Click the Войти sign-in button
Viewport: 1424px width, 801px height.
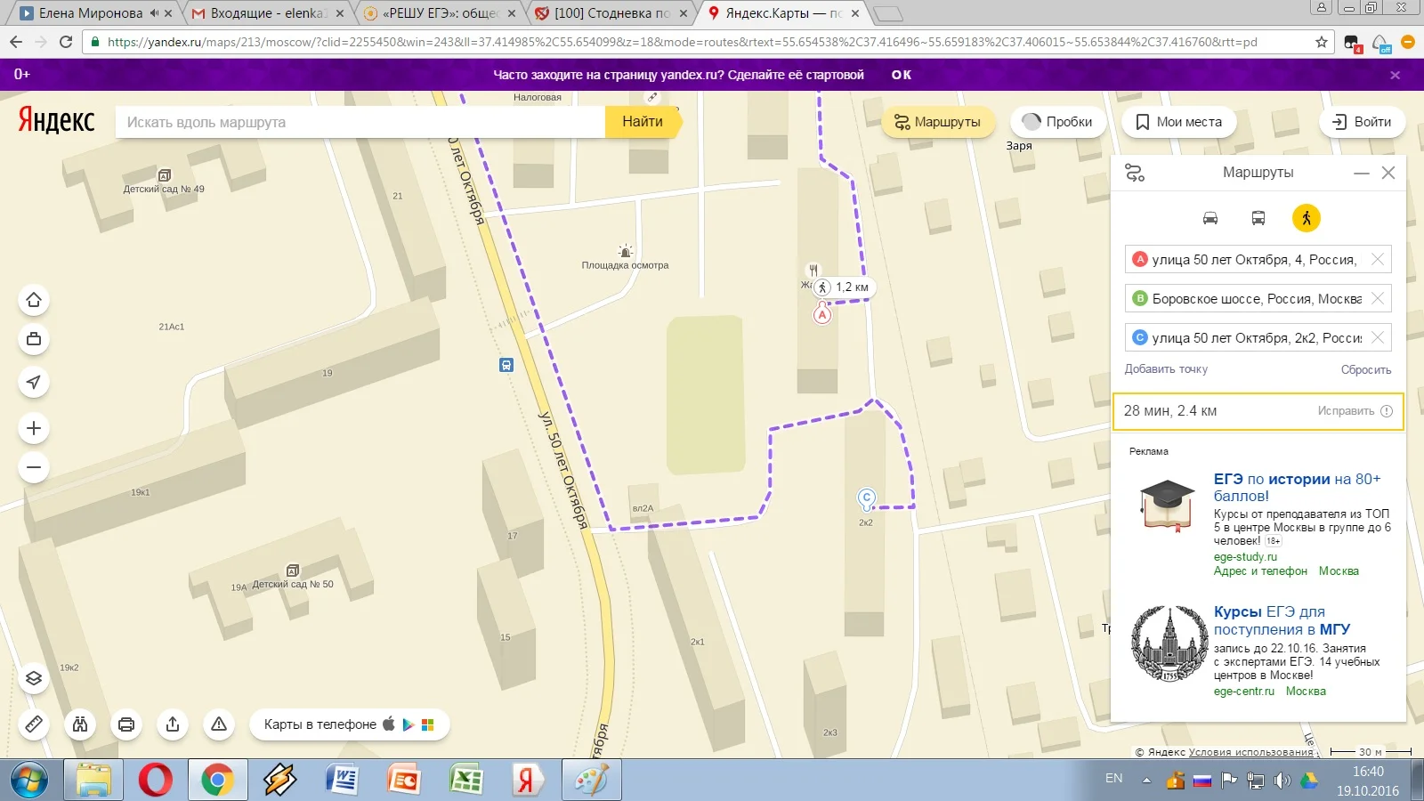(1362, 122)
